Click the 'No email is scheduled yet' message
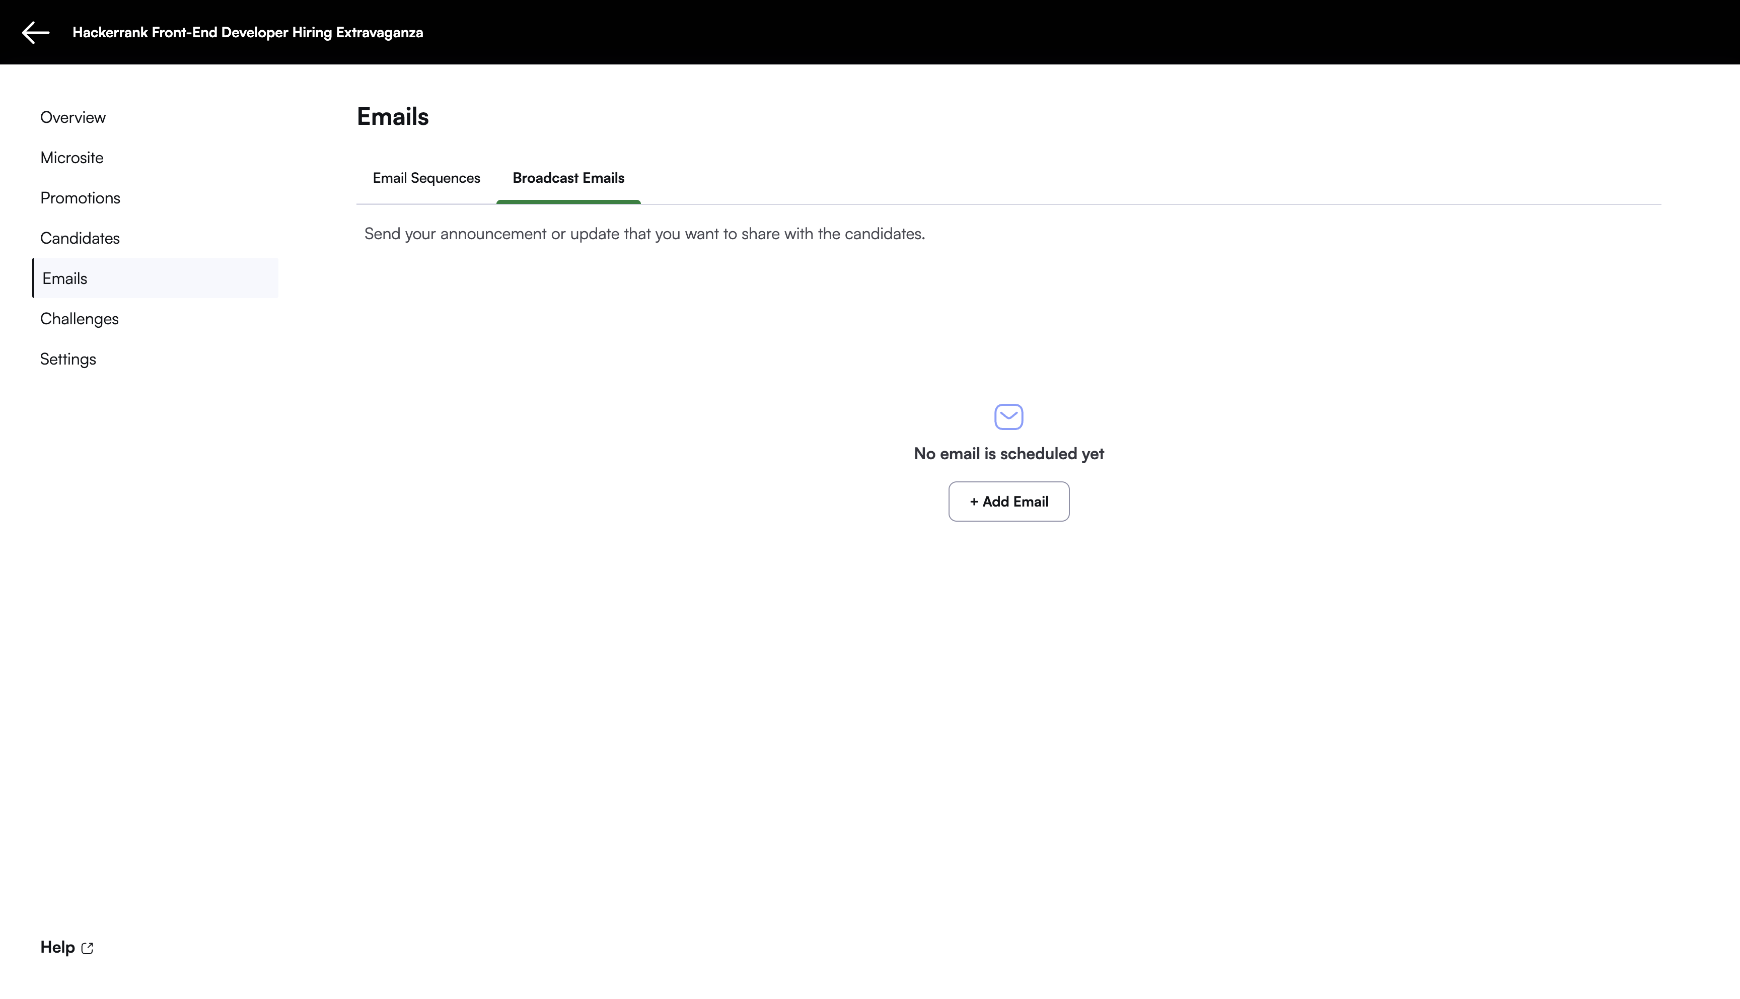The width and height of the screenshot is (1740, 999). click(1008, 454)
